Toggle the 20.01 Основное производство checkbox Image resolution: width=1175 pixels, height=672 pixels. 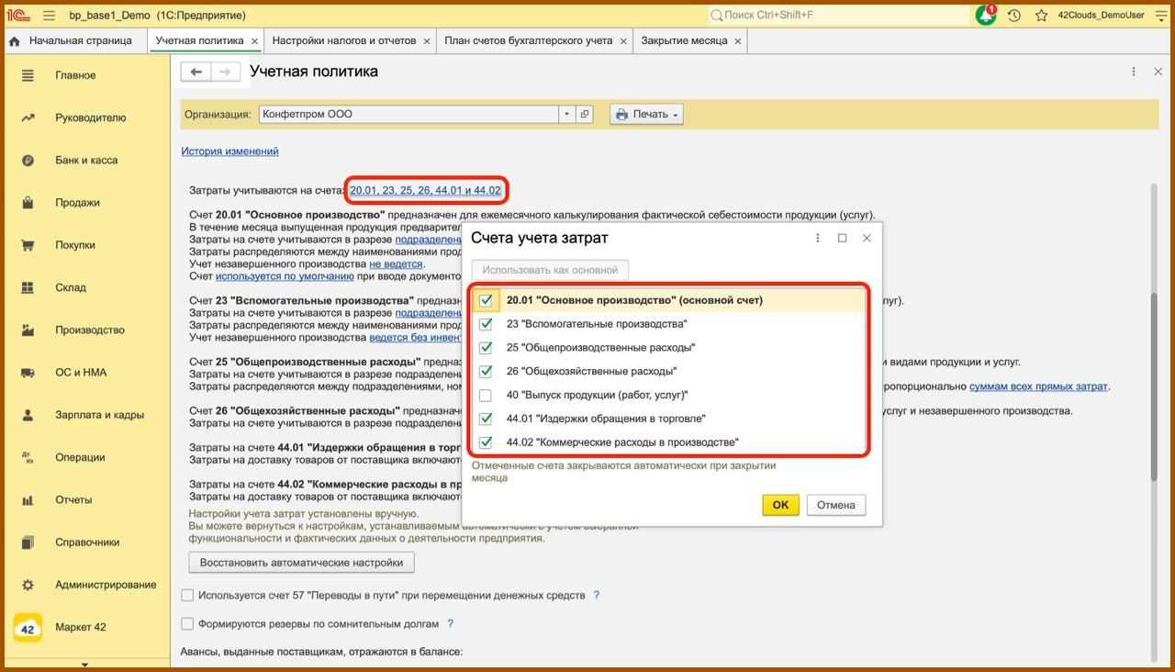[486, 300]
